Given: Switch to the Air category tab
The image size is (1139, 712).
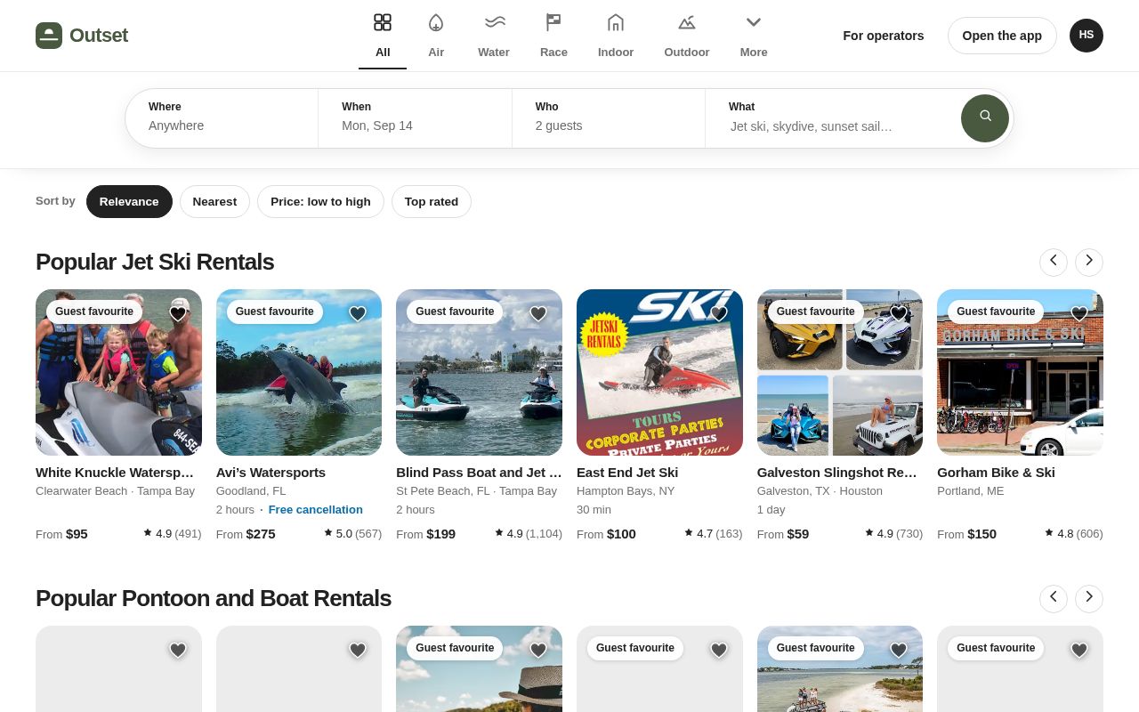Looking at the screenshot, I should tap(436, 36).
